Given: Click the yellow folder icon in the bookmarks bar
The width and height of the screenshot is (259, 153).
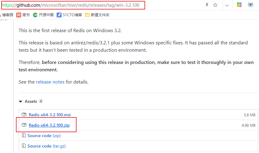Looking at the screenshot, I should (x=87, y=15).
